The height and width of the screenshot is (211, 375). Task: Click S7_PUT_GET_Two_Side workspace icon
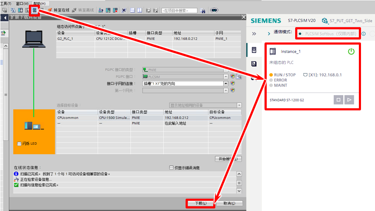click(x=324, y=20)
